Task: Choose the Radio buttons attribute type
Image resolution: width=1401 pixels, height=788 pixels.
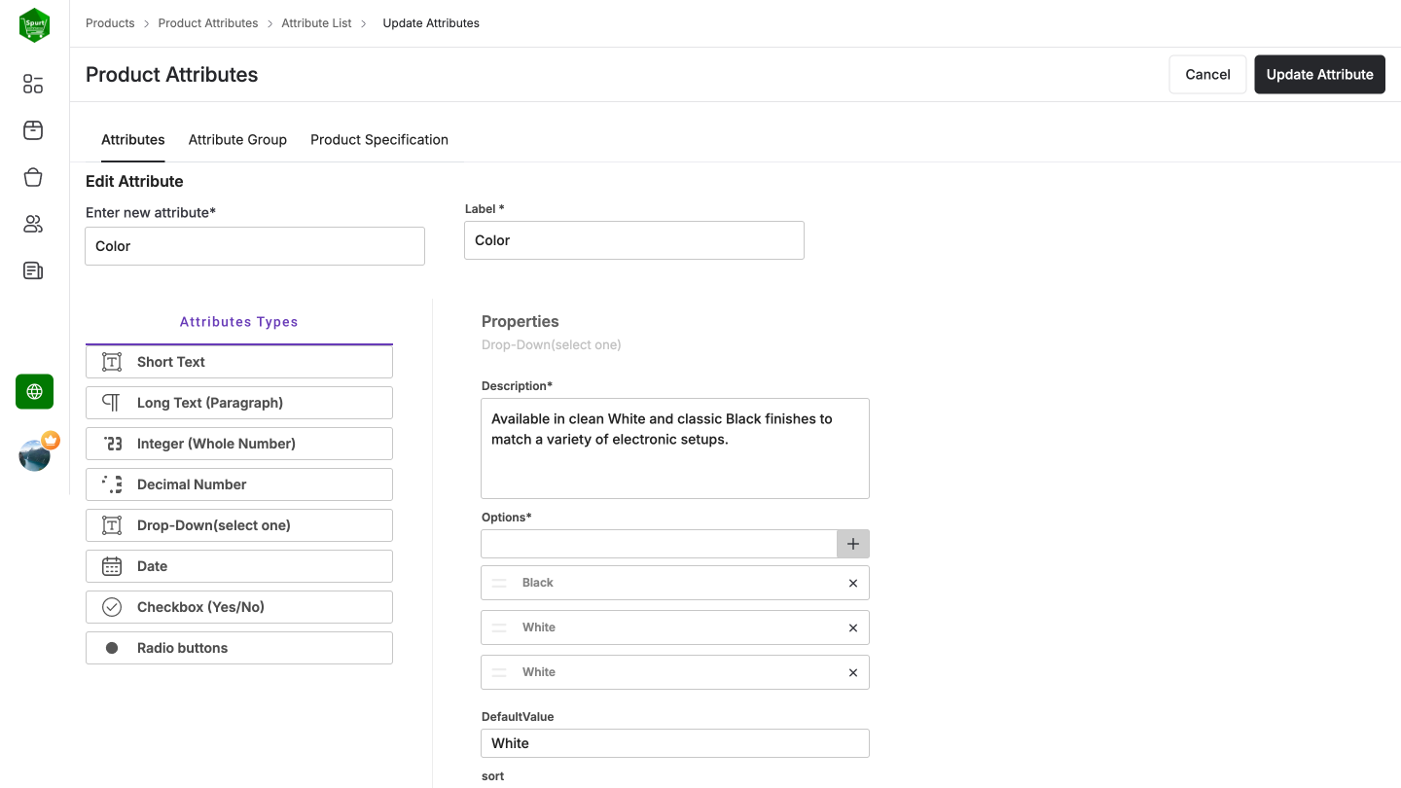Action: tap(238, 647)
